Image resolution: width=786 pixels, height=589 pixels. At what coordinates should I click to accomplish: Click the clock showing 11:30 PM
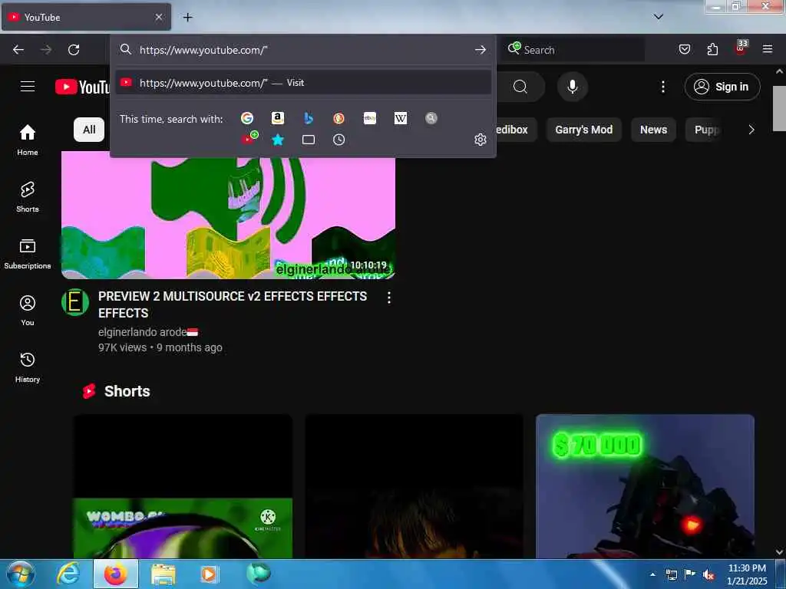[747, 574]
